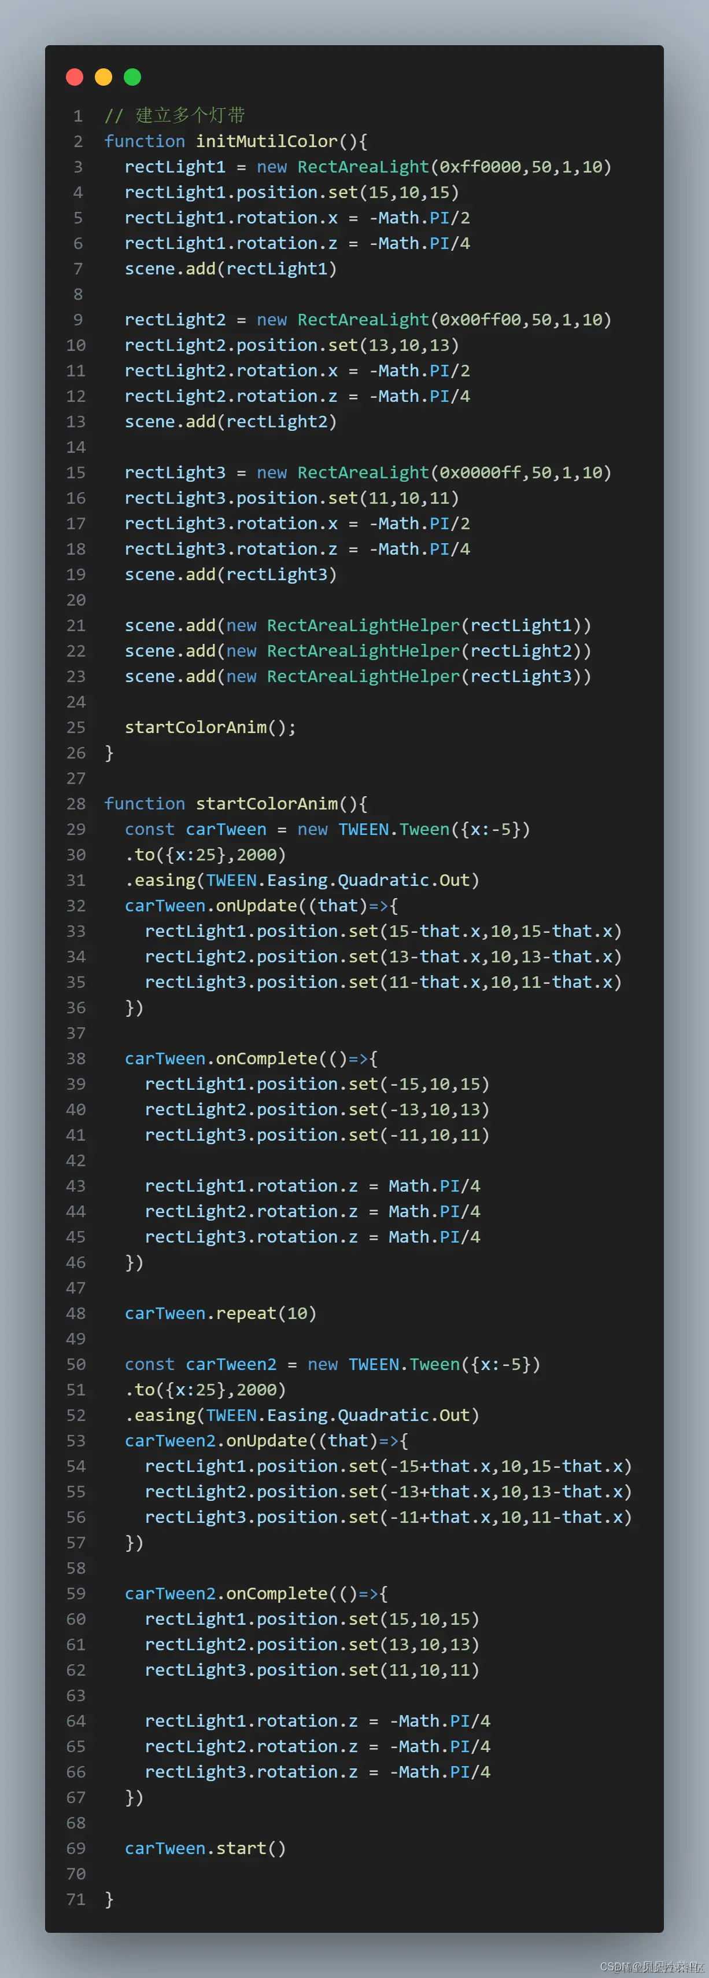
Task: Click "scene.add(rectLight3)" on line 19
Action: [x=231, y=574]
